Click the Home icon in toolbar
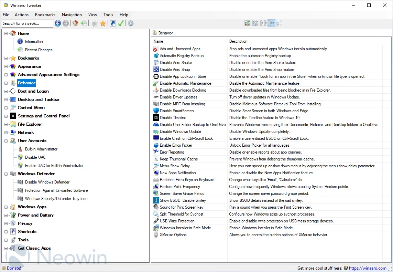Screen dimensions: 393x272 coord(76,23)
